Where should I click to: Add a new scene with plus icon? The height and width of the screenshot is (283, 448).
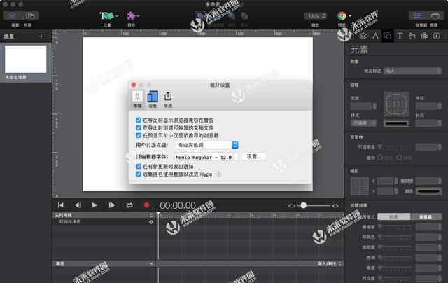click(x=41, y=36)
